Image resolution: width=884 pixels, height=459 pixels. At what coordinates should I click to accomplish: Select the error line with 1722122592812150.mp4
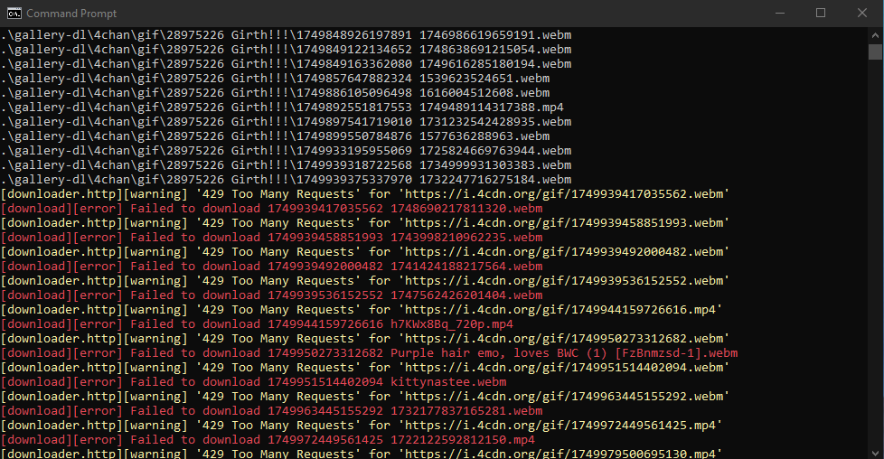pos(268,440)
